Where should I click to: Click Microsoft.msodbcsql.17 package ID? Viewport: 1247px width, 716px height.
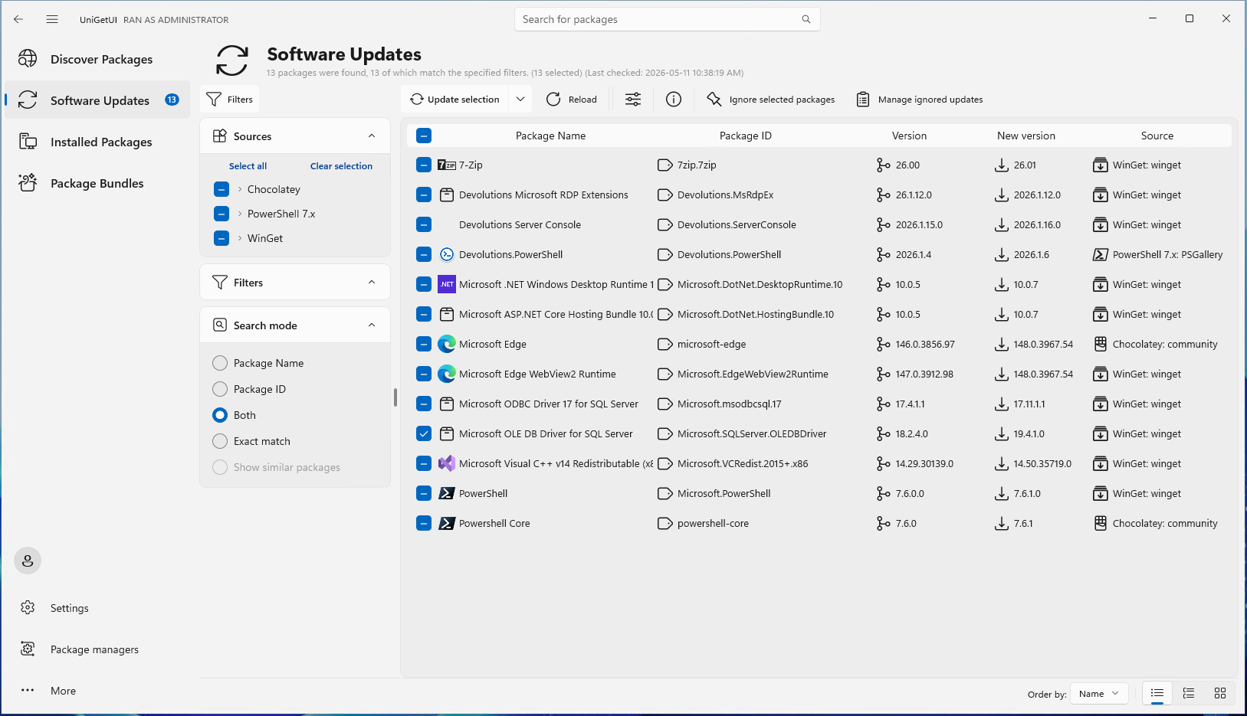(x=730, y=404)
